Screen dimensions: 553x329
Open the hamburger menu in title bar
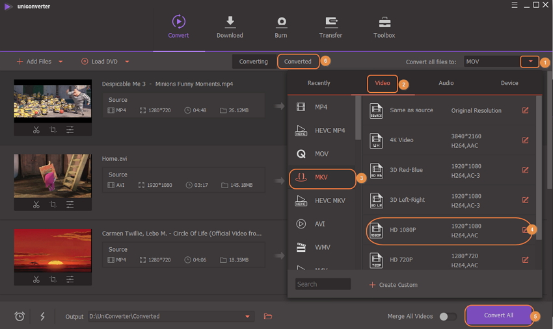[x=515, y=5]
